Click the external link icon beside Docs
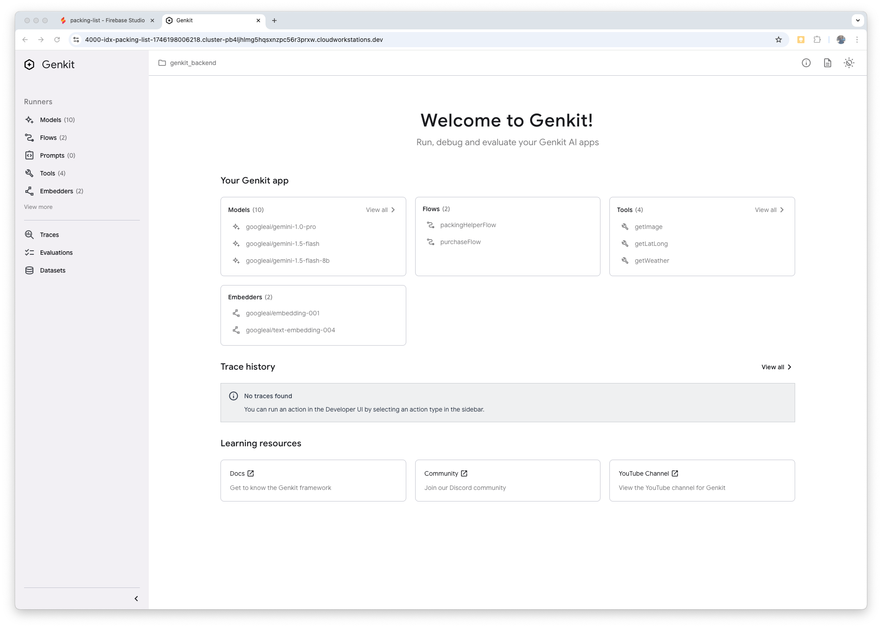 250,473
